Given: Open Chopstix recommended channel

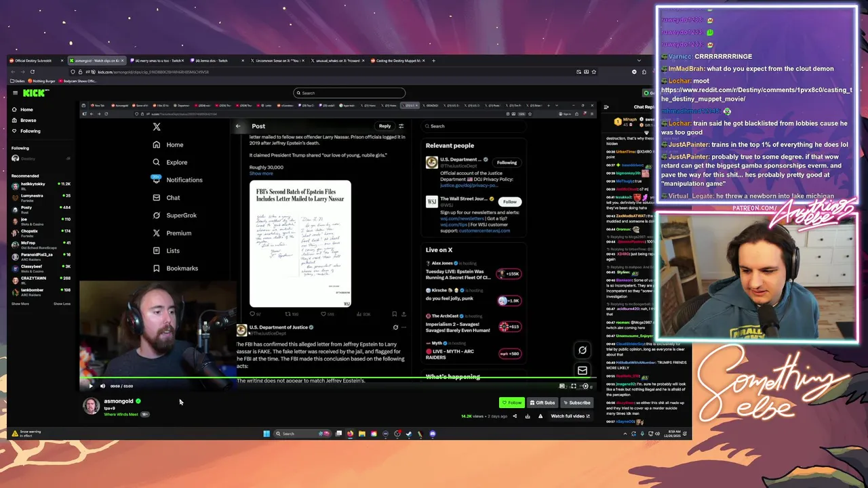Looking at the screenshot, I should pyautogui.click(x=41, y=232).
